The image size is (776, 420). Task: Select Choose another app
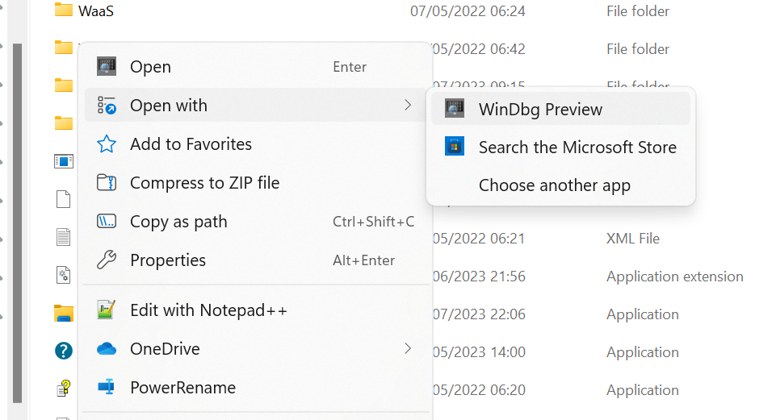(x=560, y=185)
